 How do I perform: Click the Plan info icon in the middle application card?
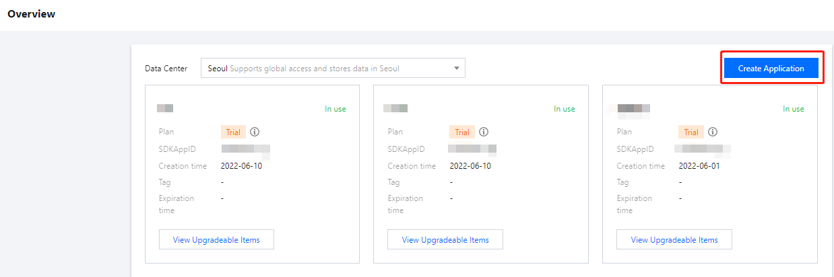click(484, 132)
